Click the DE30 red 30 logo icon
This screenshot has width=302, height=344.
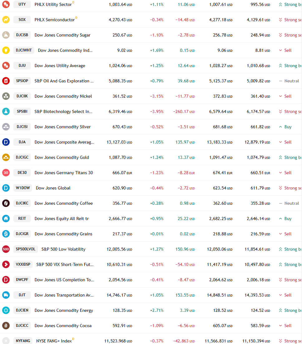(6, 173)
